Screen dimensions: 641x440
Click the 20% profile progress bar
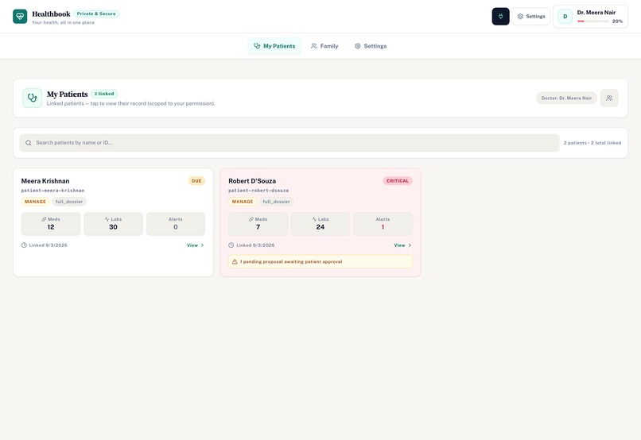(x=592, y=21)
